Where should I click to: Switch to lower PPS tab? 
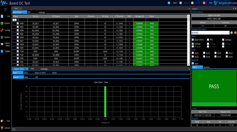click(32, 69)
